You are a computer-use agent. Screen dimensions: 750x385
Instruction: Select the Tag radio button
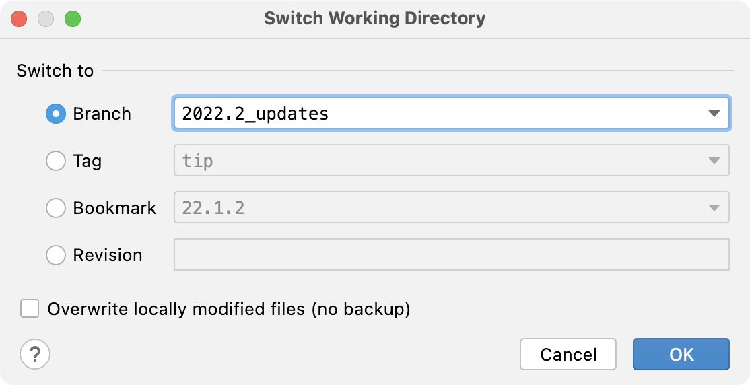(x=55, y=161)
